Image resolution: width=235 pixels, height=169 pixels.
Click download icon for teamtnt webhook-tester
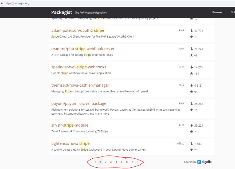(x=191, y=49)
